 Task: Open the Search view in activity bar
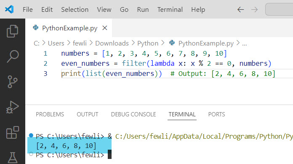13,56
